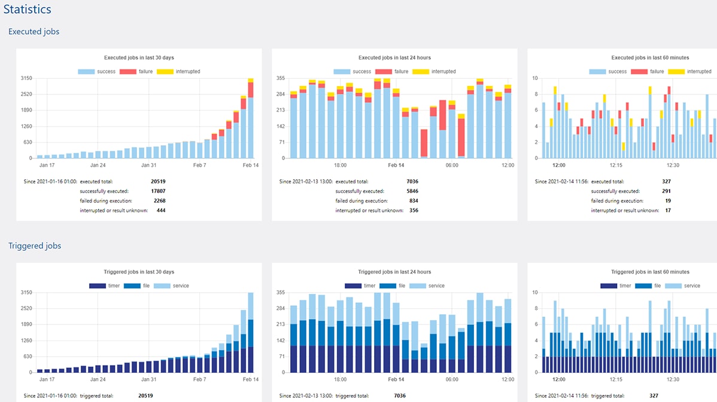This screenshot has width=717, height=402.
Task: Hide 'service' series in Triggered jobs 24 hours chart
Action: pyautogui.click(x=436, y=286)
